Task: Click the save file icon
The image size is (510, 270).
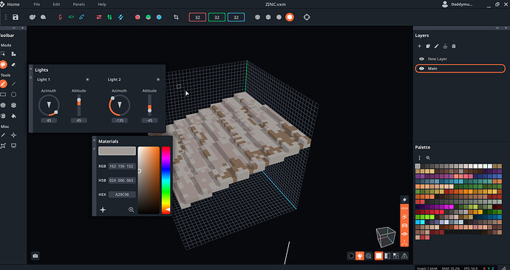Action: pyautogui.click(x=16, y=17)
